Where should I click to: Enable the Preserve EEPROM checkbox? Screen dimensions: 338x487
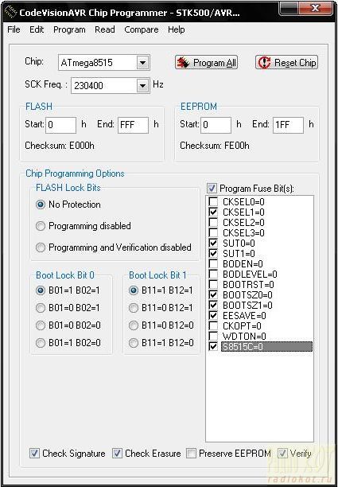191,453
